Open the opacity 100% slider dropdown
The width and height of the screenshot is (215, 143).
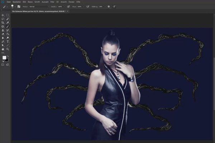point(64,7)
